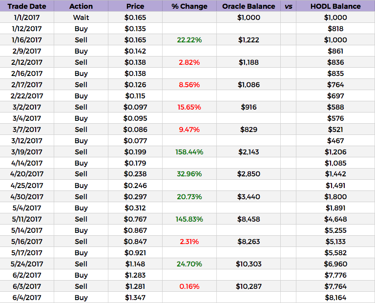Click the $7,764 HODL balance cell
The height and width of the screenshot is (303, 375).
point(335,286)
